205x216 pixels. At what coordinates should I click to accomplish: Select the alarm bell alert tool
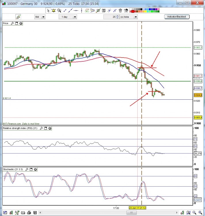coord(54,10)
